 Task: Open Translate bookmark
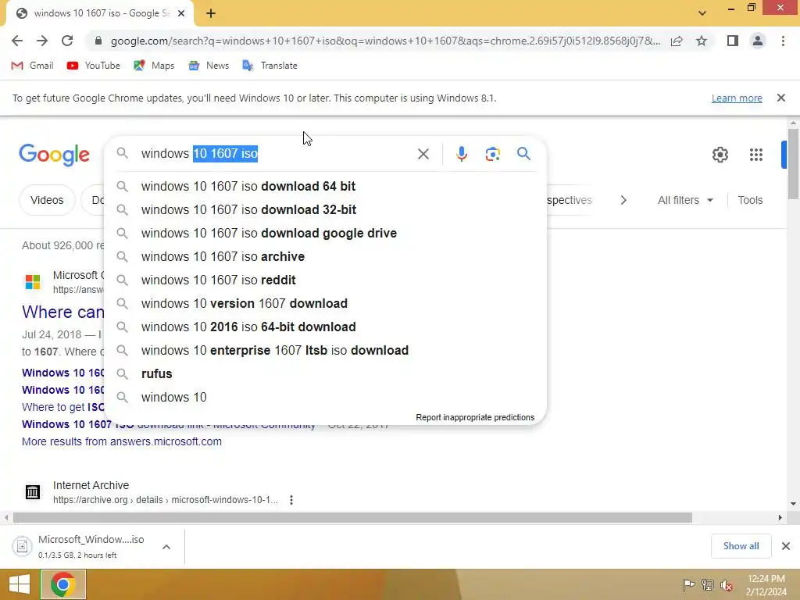click(x=270, y=66)
